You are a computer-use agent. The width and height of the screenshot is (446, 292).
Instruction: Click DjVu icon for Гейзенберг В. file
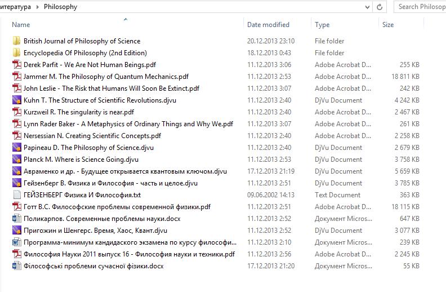click(x=17, y=183)
